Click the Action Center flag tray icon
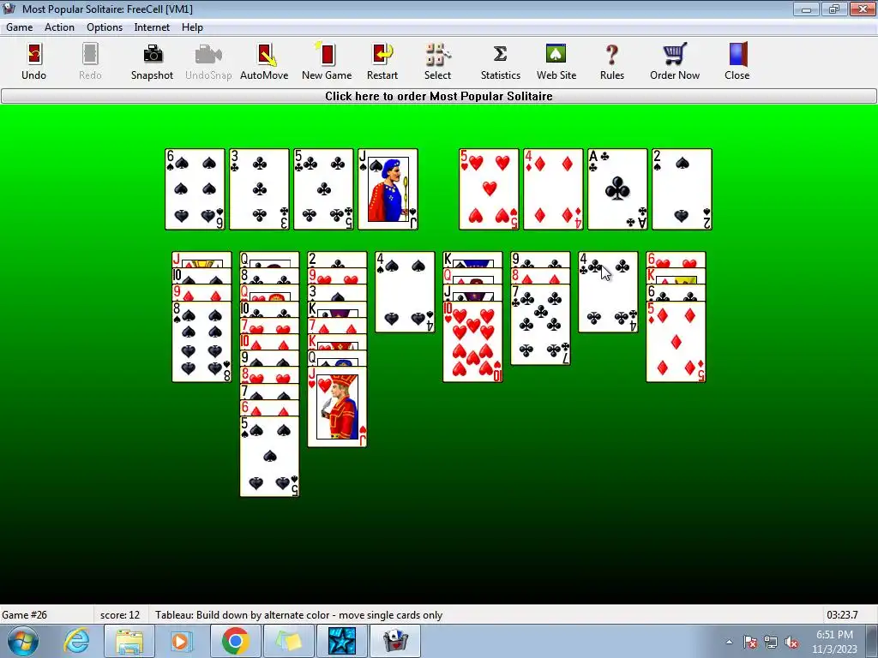The image size is (878, 658). [750, 642]
